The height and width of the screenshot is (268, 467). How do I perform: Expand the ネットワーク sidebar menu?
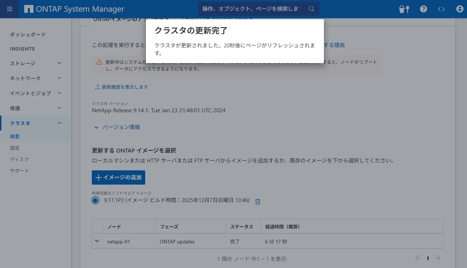tap(59, 78)
